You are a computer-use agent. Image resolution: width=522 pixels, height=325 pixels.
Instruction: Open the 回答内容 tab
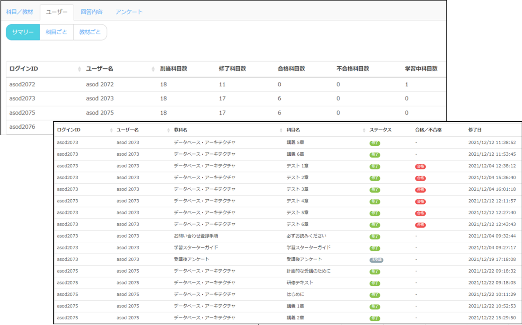coord(91,12)
